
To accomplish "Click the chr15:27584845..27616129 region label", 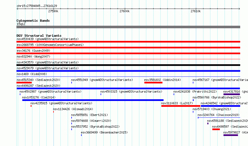I will [x=37, y=6].
